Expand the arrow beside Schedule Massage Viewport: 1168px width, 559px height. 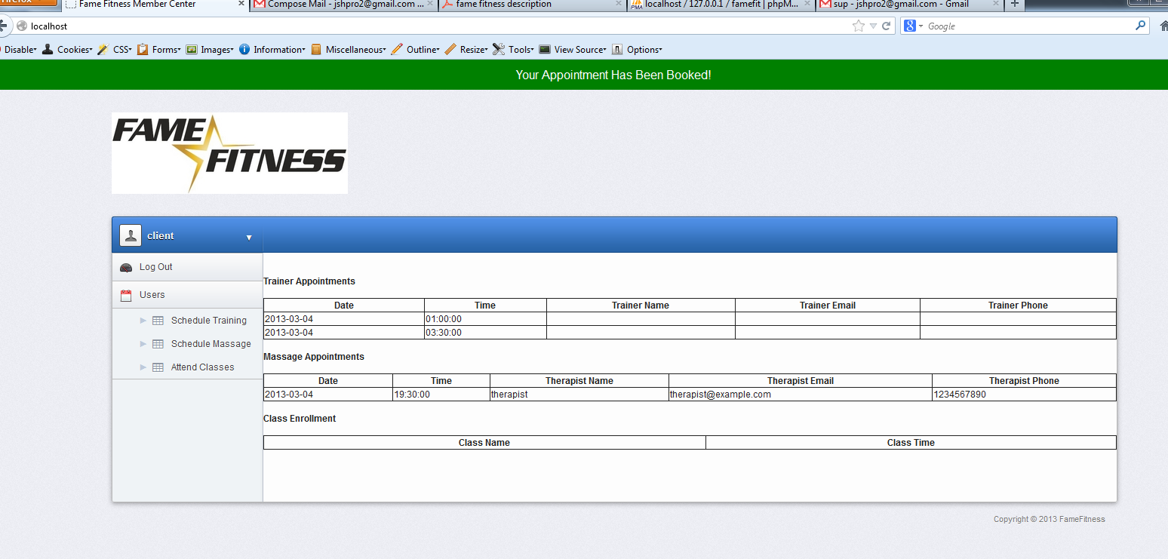tap(143, 344)
